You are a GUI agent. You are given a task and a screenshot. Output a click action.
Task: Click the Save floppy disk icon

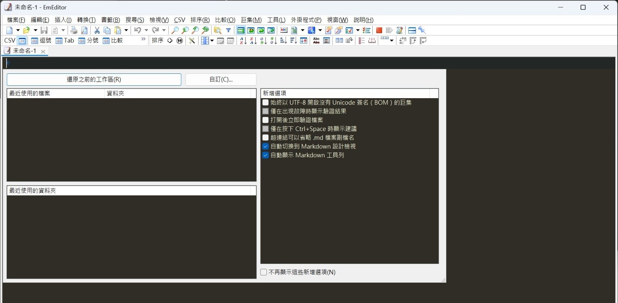coord(44,30)
